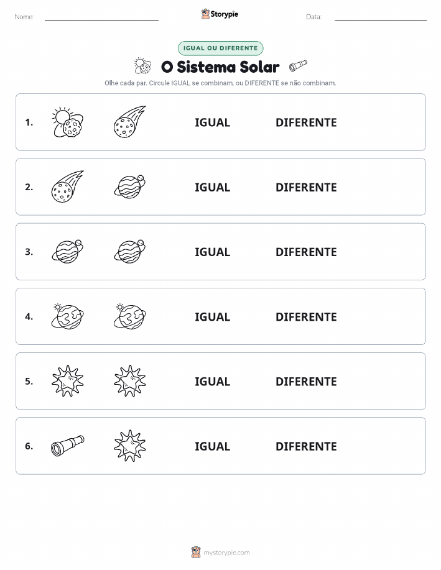Screen dimensions: 441x570
Task: Click the telescope icon in row 6
Action: pyautogui.click(x=68, y=446)
